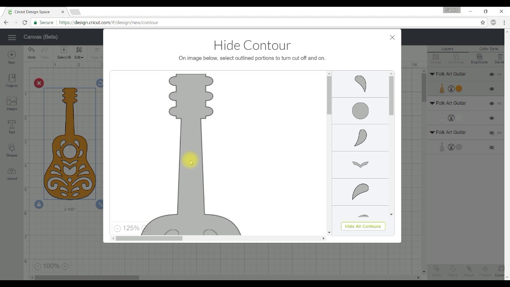Reload the browser page

coord(25,23)
